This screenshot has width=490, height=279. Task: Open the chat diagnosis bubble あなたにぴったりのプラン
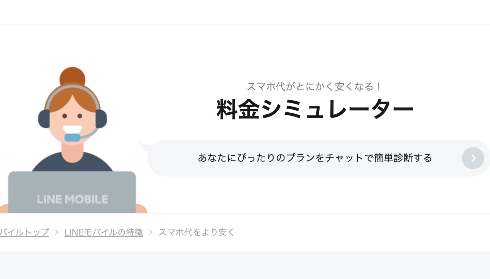point(314,157)
